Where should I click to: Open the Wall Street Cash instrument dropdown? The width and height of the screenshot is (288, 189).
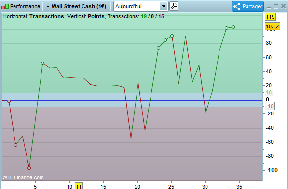(x=76, y=6)
